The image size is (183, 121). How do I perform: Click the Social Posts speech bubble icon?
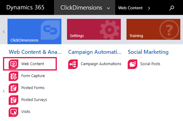point(132,64)
